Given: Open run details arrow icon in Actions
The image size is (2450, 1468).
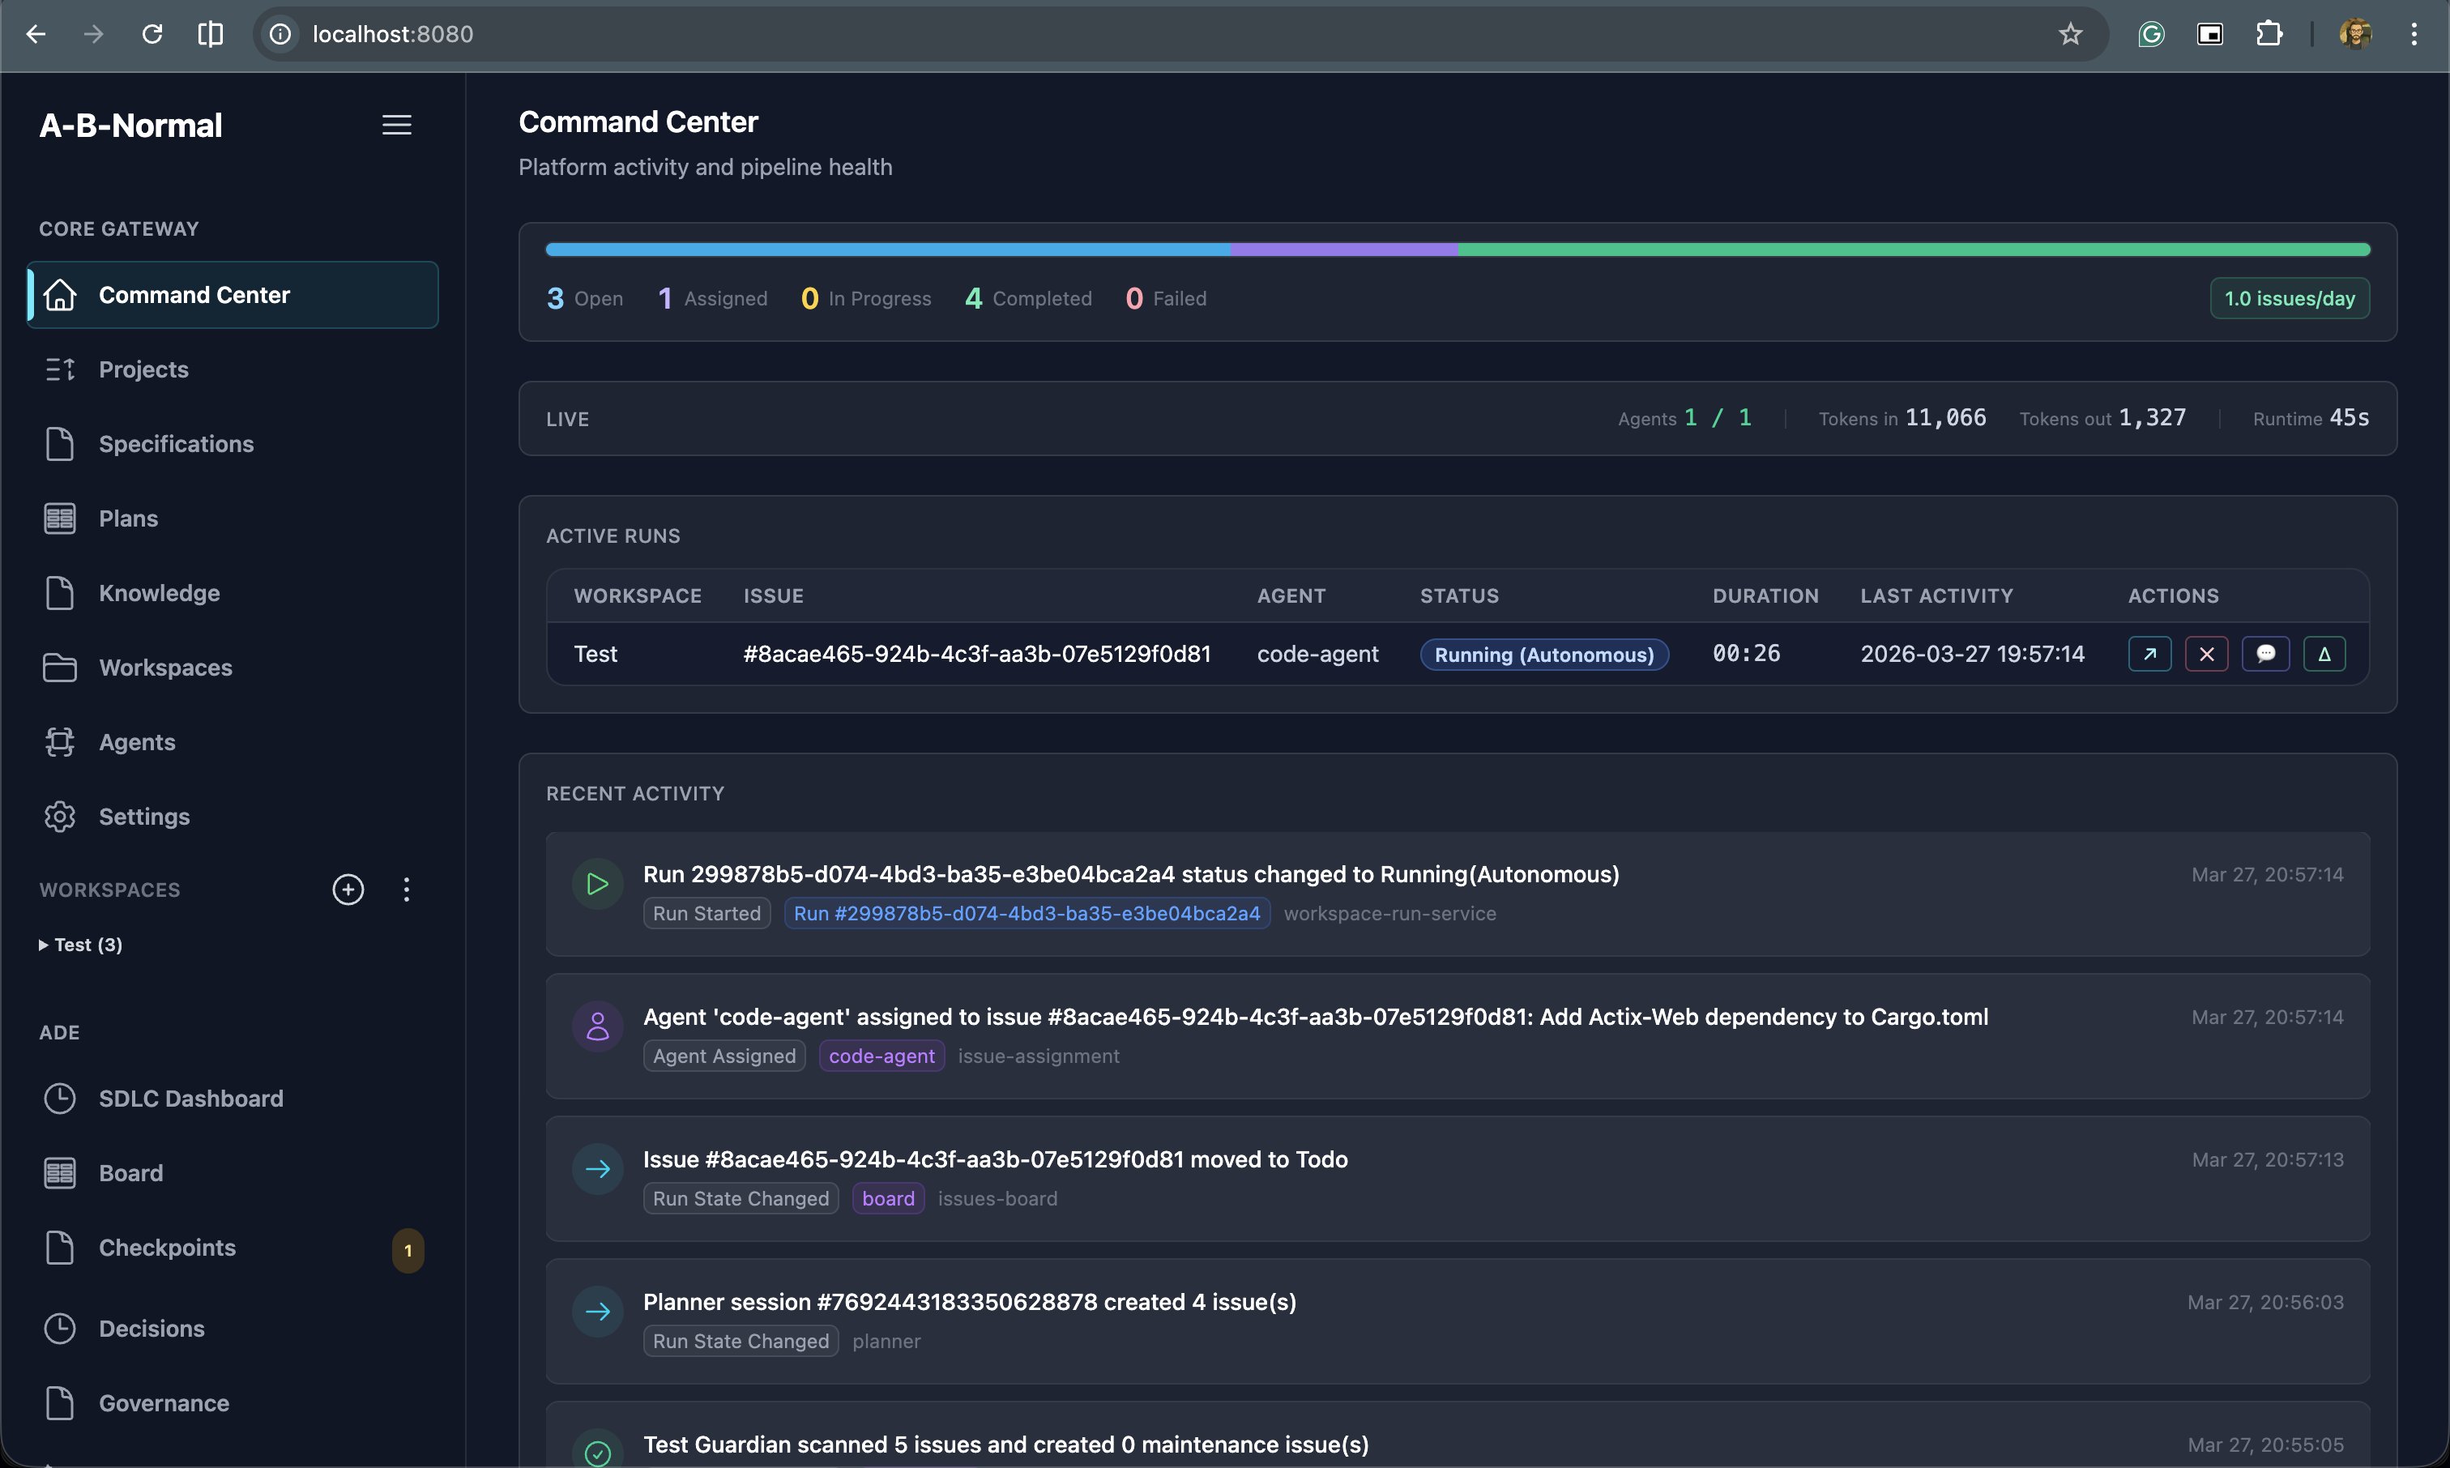Looking at the screenshot, I should click(2149, 654).
